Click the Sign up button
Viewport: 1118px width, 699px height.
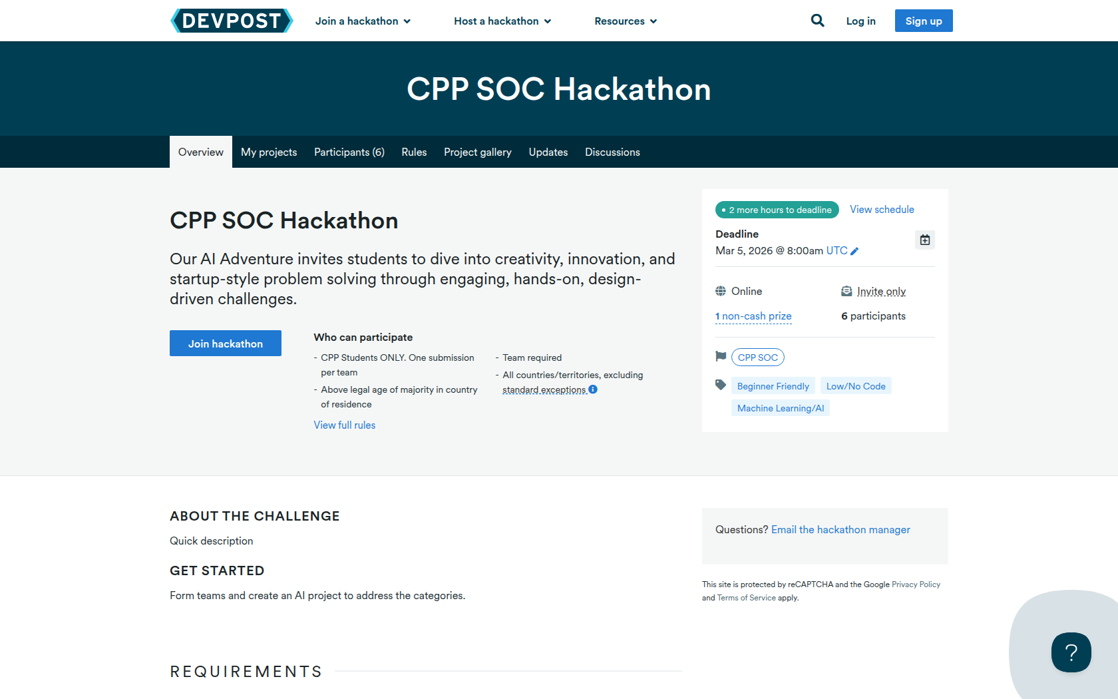(923, 21)
